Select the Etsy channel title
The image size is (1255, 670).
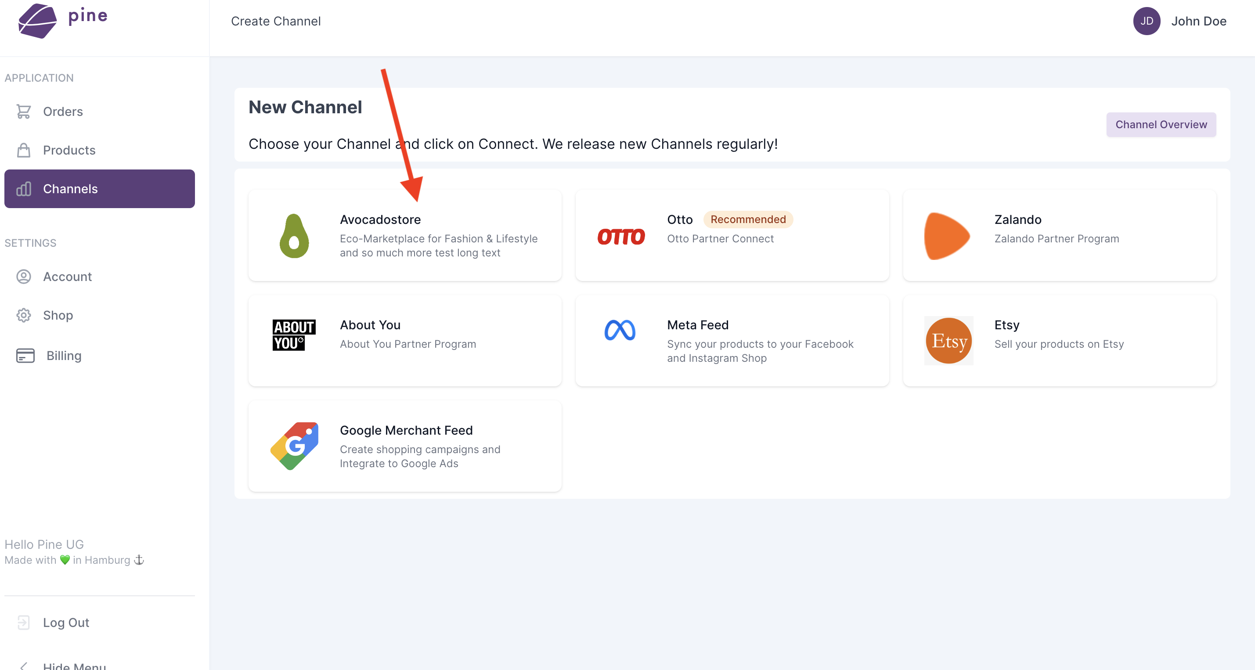pyautogui.click(x=1006, y=325)
